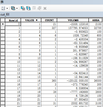Select the row selector box for Rowid 12
This screenshot has height=107, width=103.
(x=3, y=69)
